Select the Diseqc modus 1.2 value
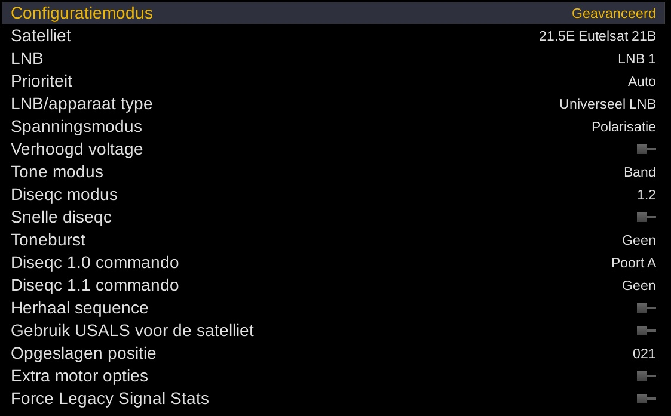671x416 pixels. [646, 195]
